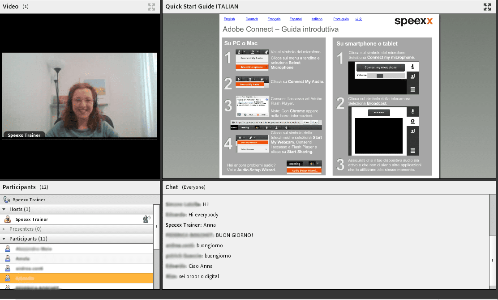Click the Speexx Trainer webcam video feed
498x300 pixels.
tap(80, 95)
